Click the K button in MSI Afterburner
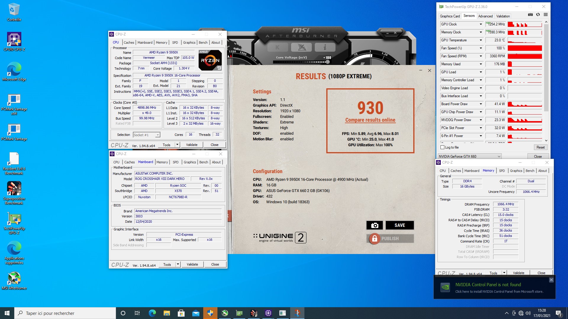 tap(277, 47)
